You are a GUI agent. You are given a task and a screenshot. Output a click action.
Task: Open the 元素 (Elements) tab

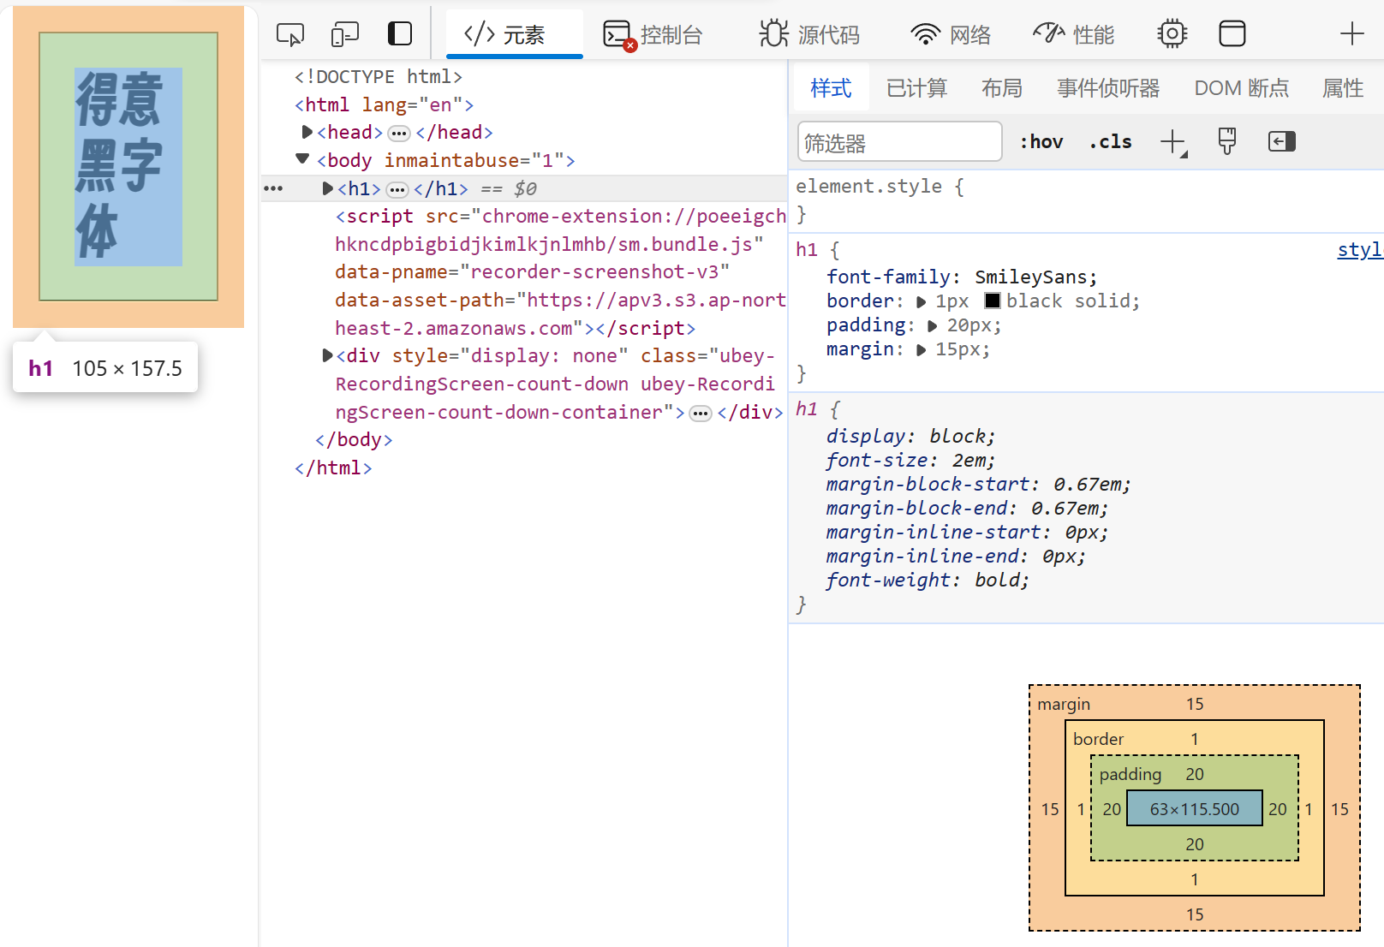[x=515, y=34]
